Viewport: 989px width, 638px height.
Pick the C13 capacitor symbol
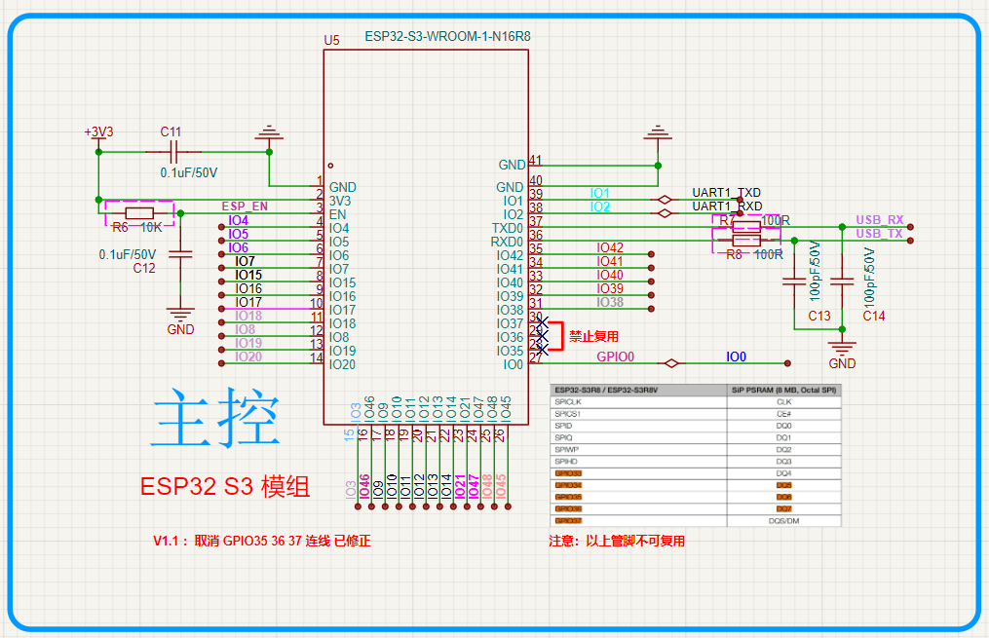(x=794, y=281)
